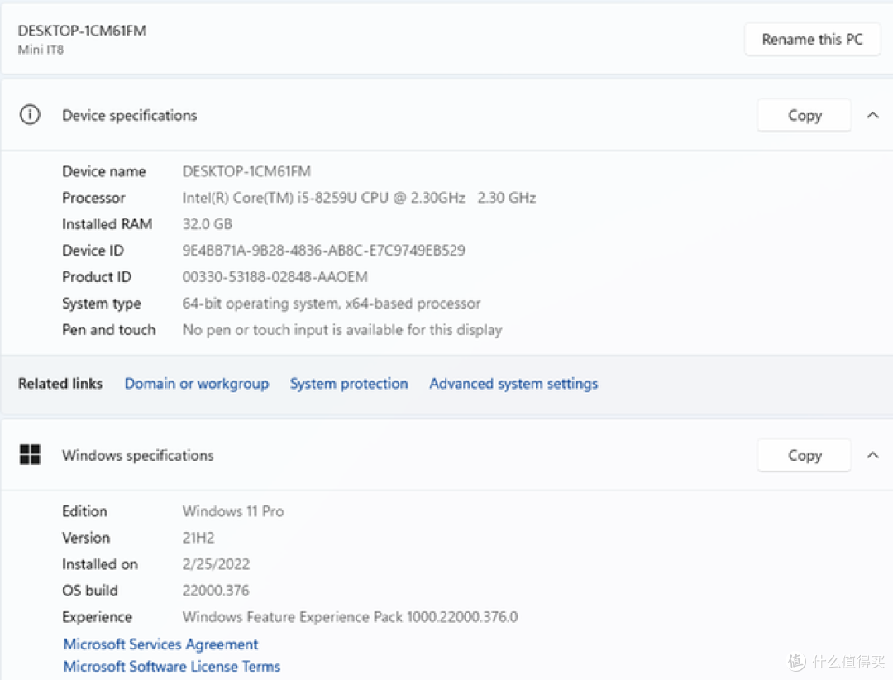Collapse the Device specifications section chevron
893x680 pixels.
coord(872,115)
